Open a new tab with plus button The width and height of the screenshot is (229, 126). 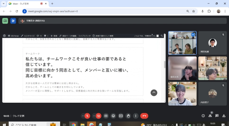(52, 4)
